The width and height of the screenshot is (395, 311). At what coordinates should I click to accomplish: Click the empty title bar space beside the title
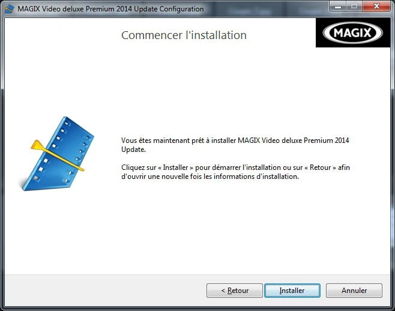point(264,9)
